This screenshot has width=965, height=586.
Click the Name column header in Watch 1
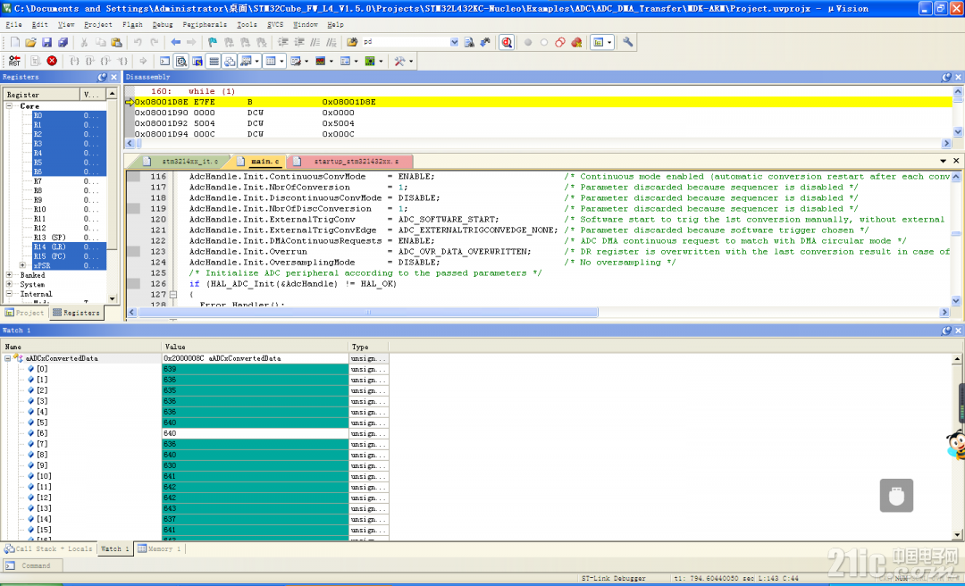tap(81, 347)
